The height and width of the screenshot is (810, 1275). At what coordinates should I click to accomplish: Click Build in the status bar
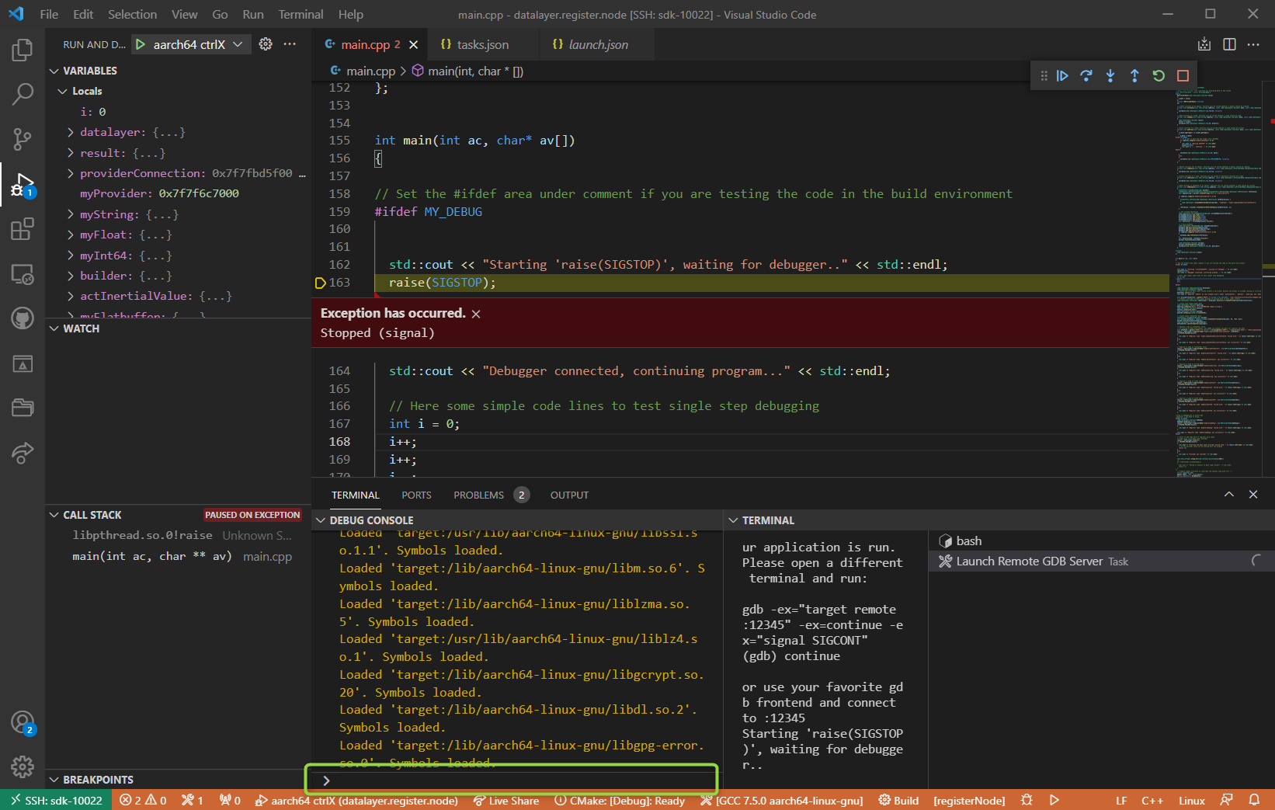(898, 800)
